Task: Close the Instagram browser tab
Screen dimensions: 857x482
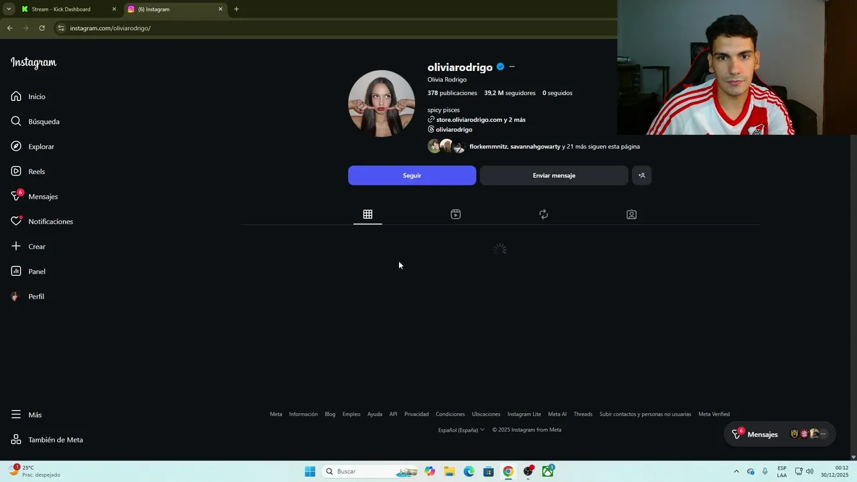Action: 220,9
